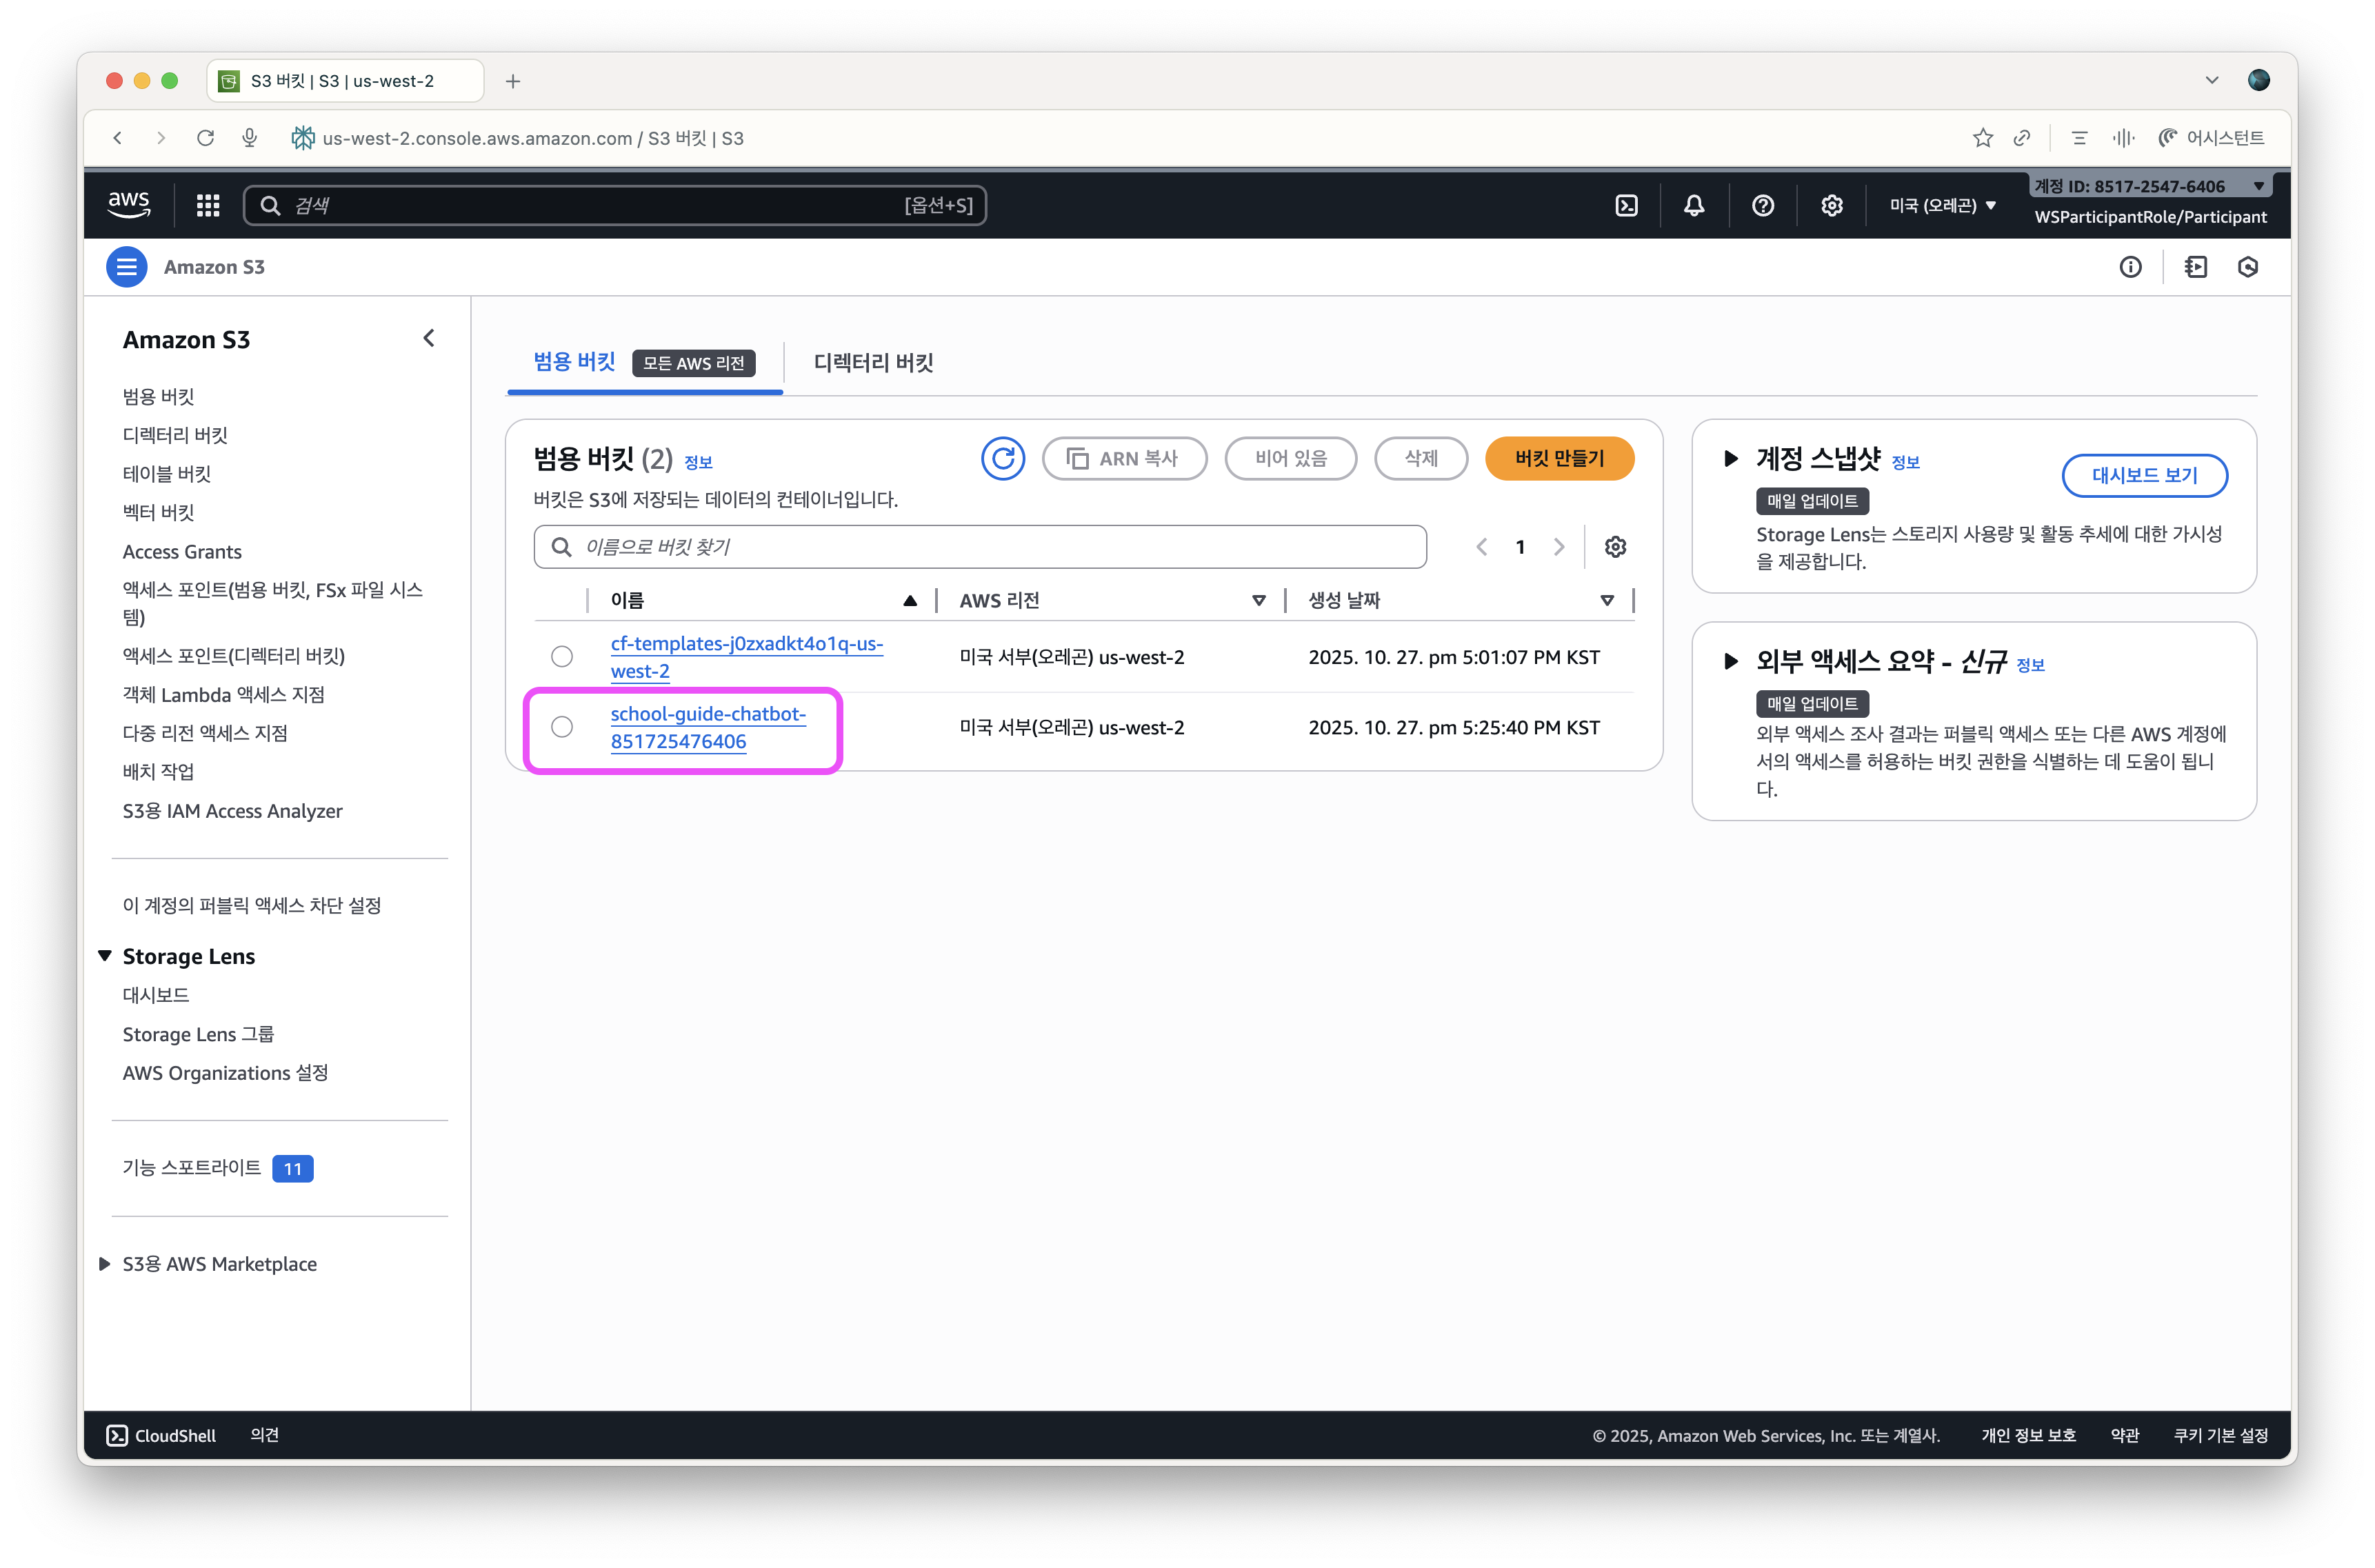
Task: Click the ARN 복사 button
Action: 1124,459
